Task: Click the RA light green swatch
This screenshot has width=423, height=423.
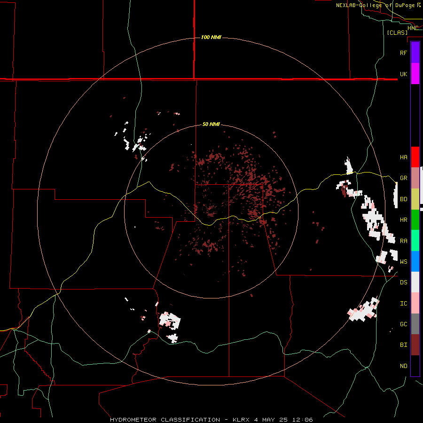Action: pos(415,241)
